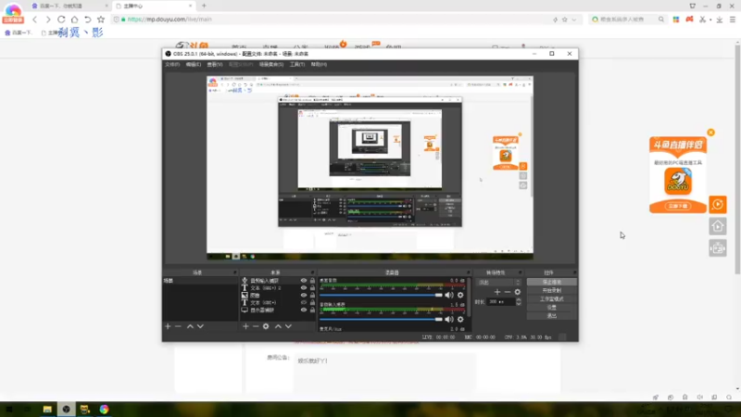Click the Start Recording button in OBS
Screen dimensions: 741x417
click(x=551, y=290)
